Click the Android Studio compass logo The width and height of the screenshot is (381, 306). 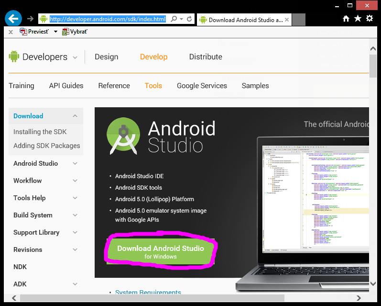pyautogui.click(x=123, y=136)
